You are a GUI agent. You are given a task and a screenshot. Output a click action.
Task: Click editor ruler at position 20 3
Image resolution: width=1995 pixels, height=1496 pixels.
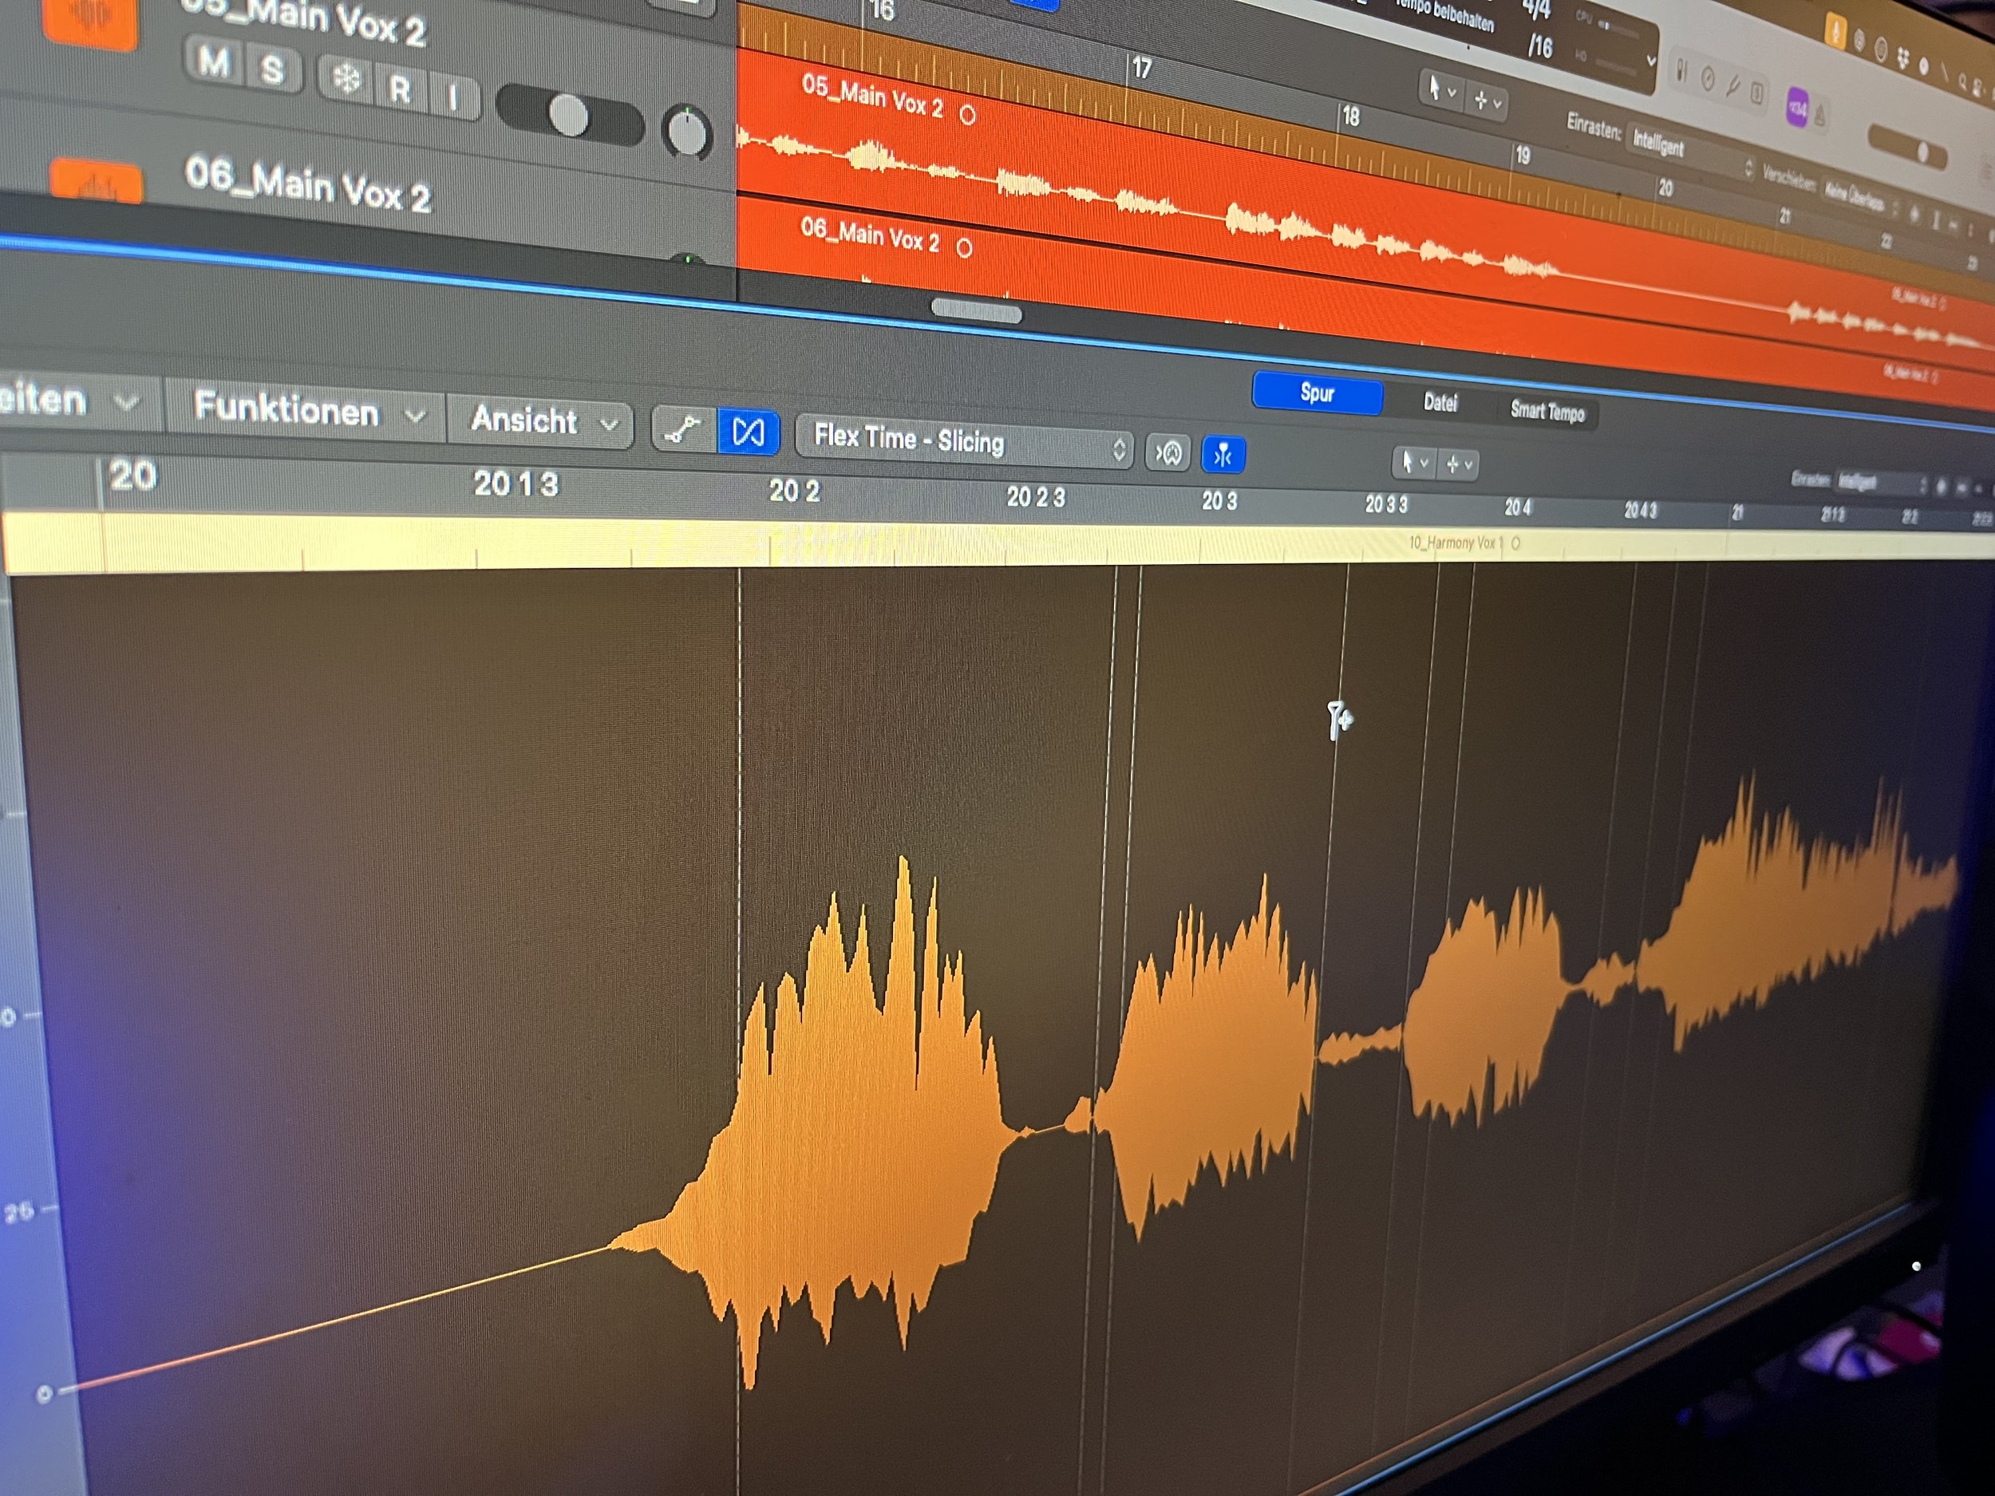click(1219, 501)
